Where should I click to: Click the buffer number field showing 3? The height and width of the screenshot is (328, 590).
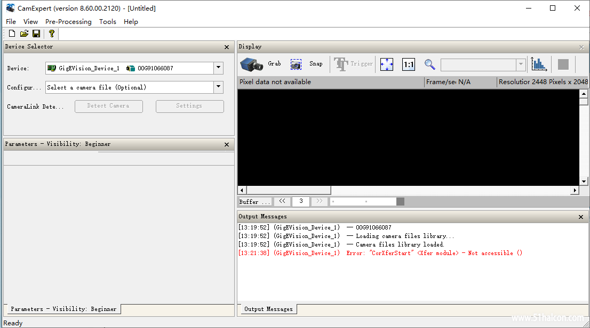[x=301, y=201]
